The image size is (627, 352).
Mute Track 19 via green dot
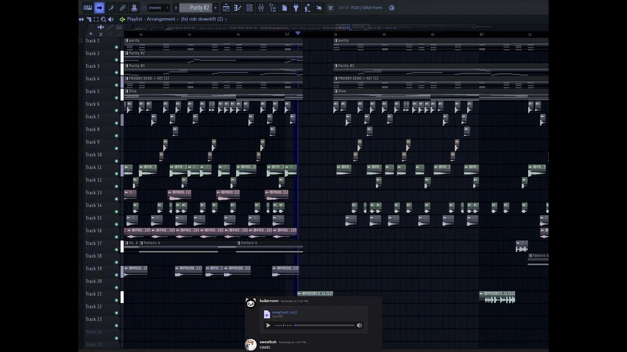tap(117, 275)
